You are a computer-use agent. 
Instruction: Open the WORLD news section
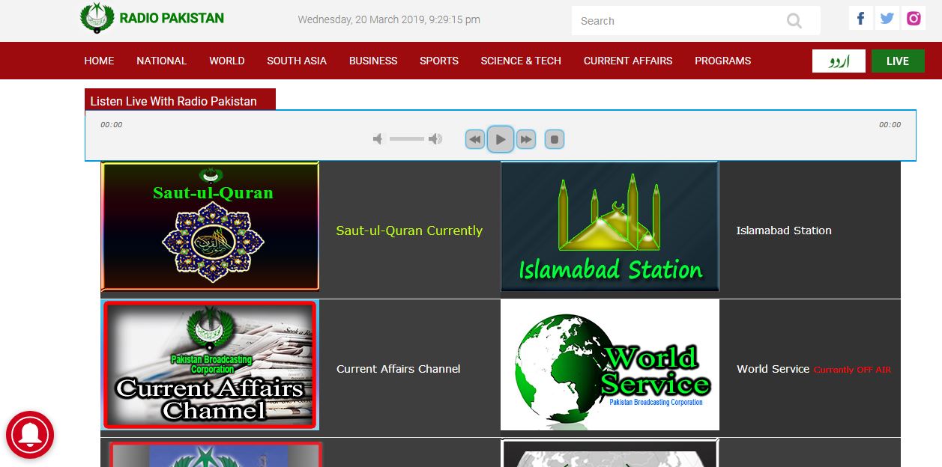pyautogui.click(x=227, y=61)
